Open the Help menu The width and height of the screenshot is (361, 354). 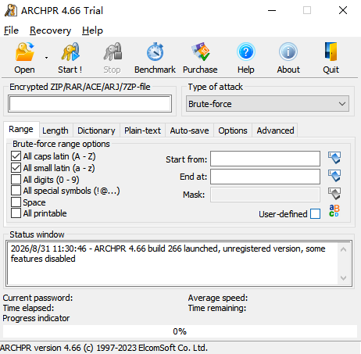tap(92, 30)
